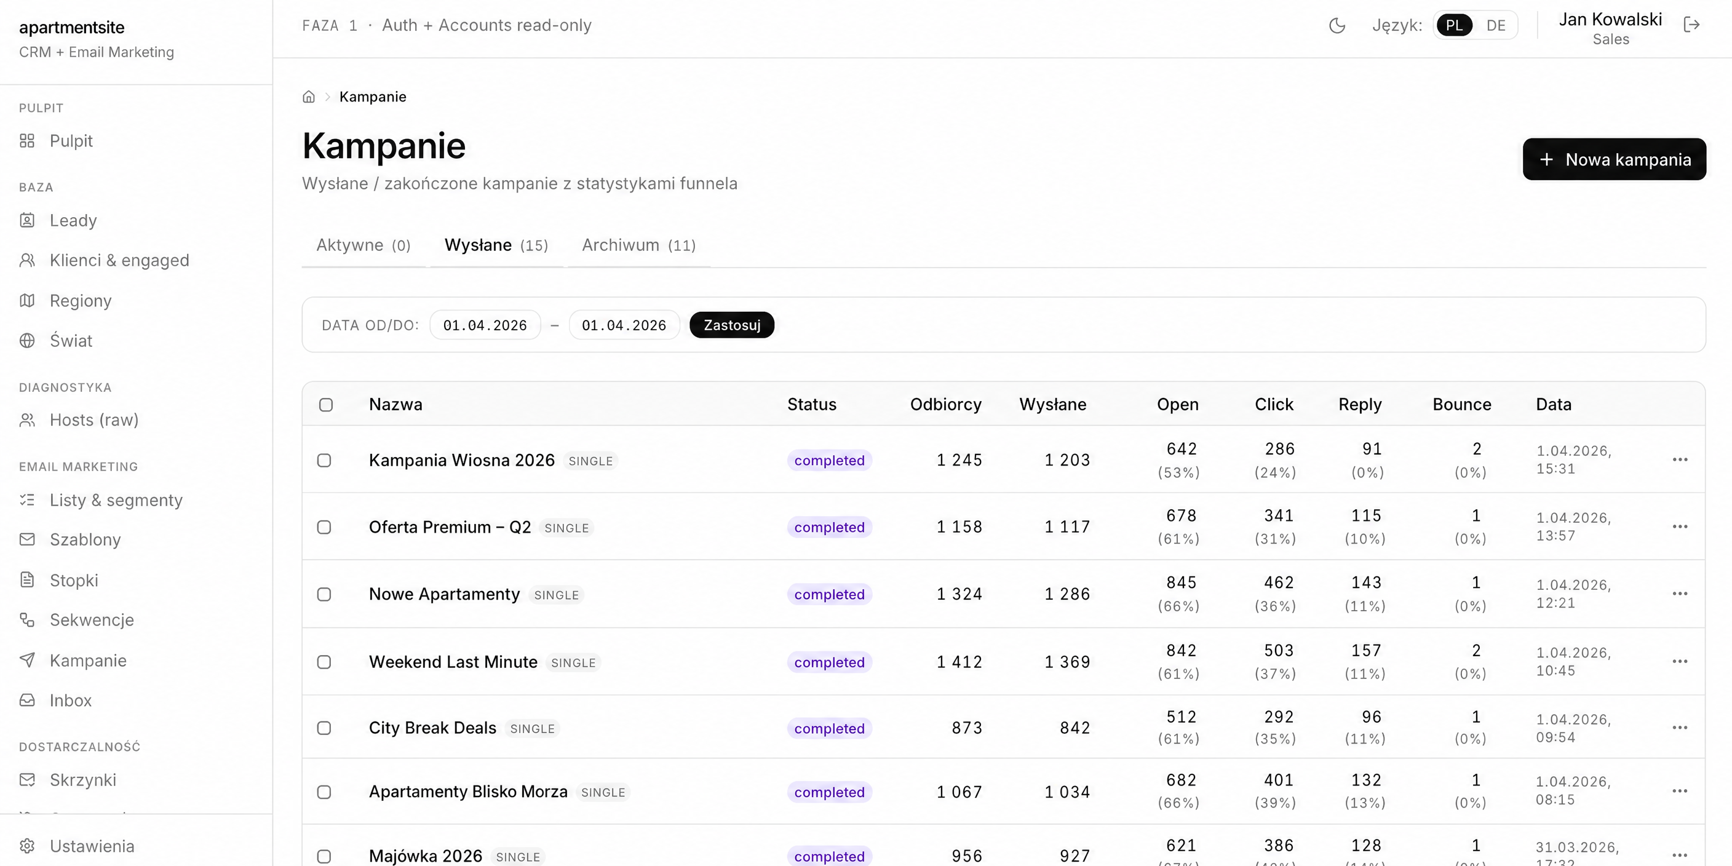Screen dimensions: 1732x866
Task: Switch language to DE
Action: coord(1495,26)
